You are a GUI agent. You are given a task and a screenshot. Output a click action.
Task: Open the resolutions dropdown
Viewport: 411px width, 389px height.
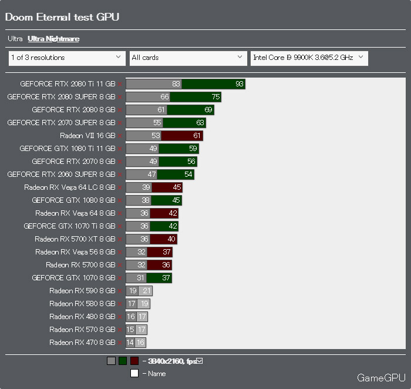(67, 58)
